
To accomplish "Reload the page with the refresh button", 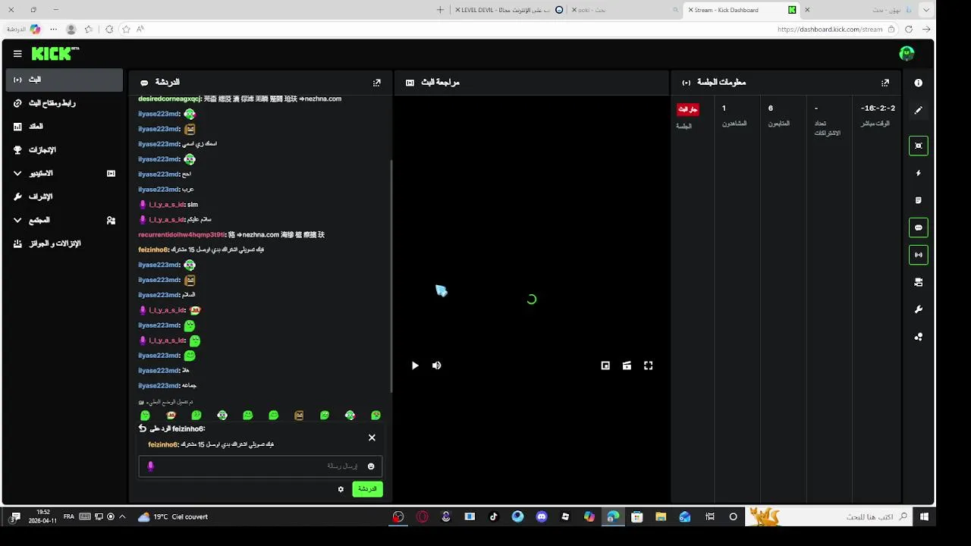I will pos(909,29).
